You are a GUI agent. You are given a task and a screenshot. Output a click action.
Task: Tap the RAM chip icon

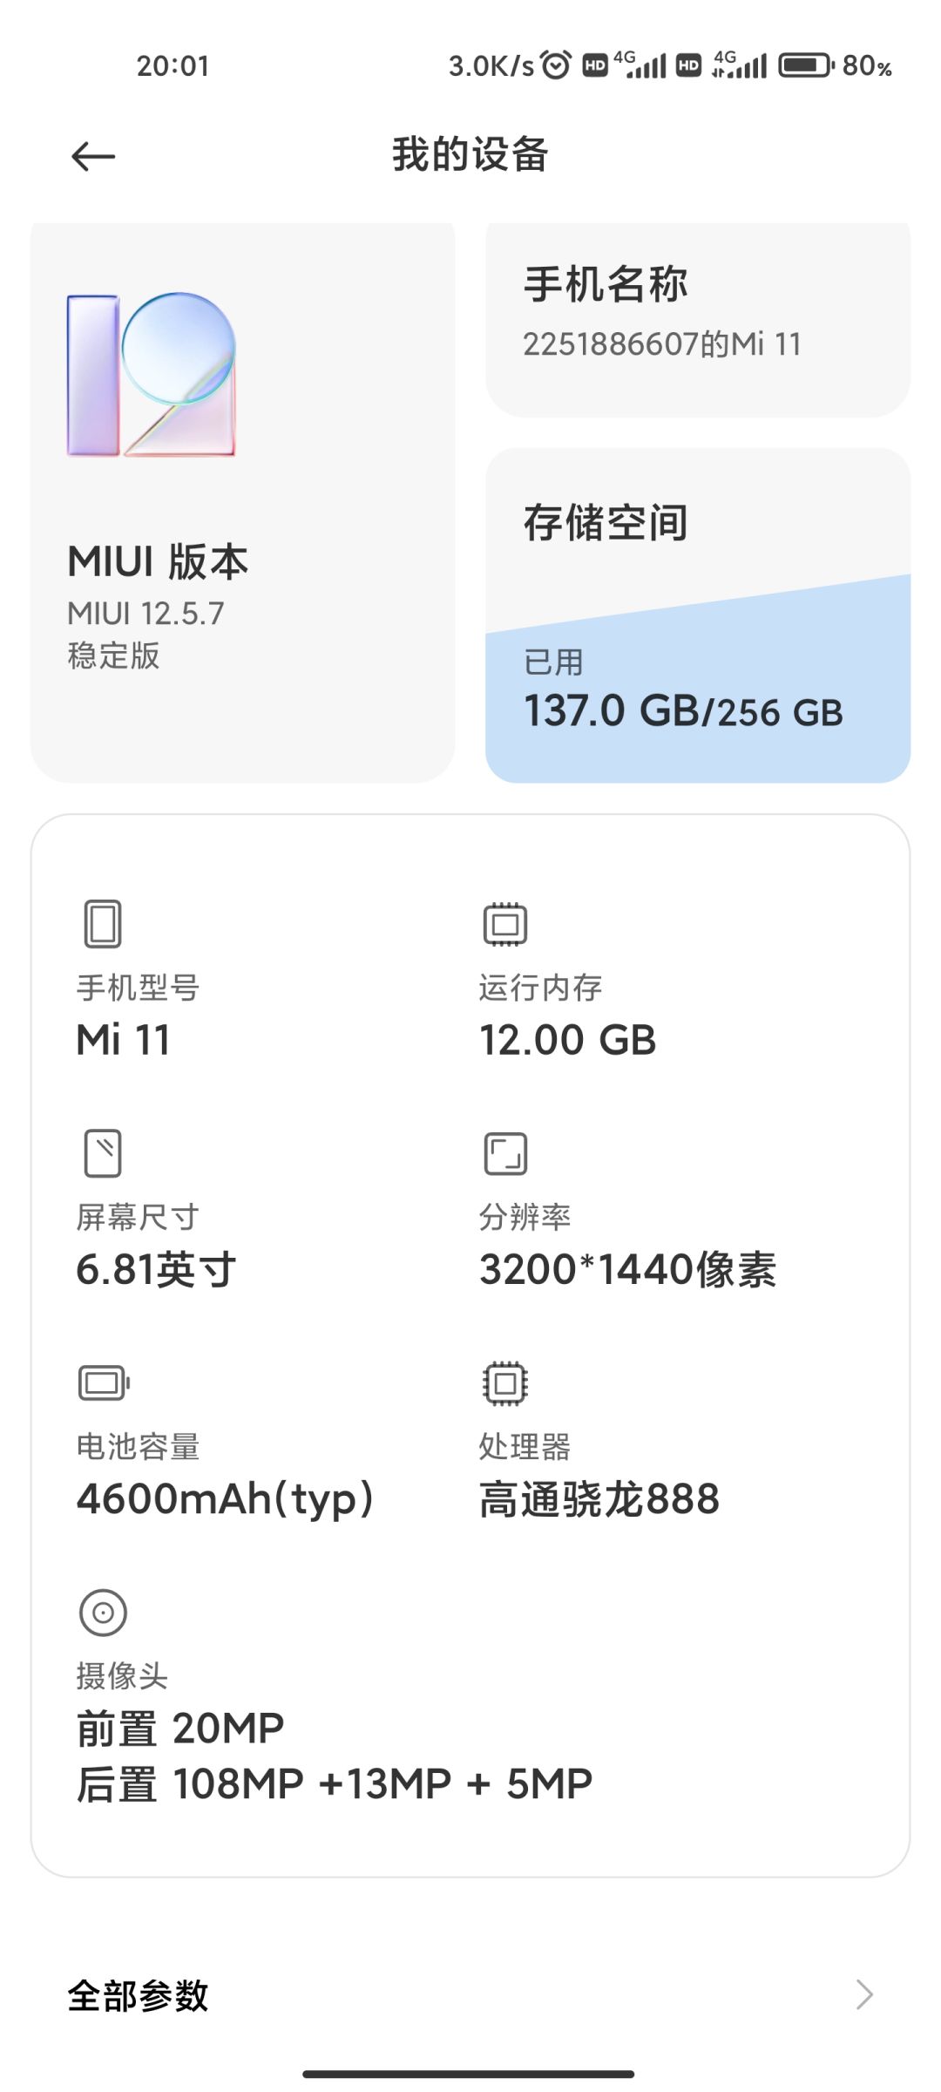pos(505,924)
